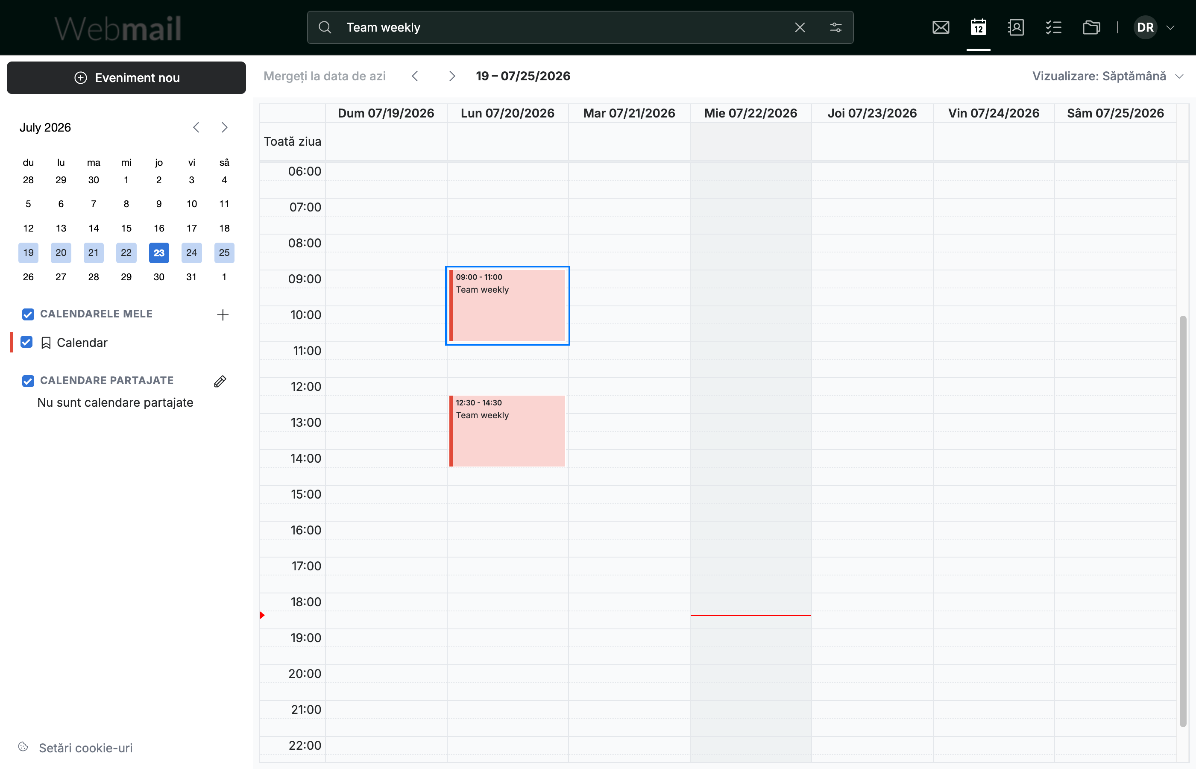
Task: Select July 15 in mini calendar
Action: pos(126,228)
